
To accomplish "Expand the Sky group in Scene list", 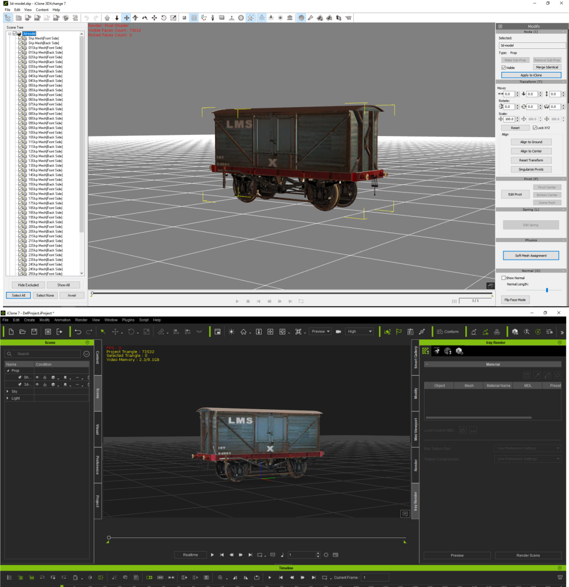I will coord(8,391).
